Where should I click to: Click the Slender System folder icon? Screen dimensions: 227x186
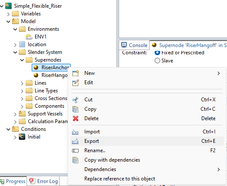point(22,52)
